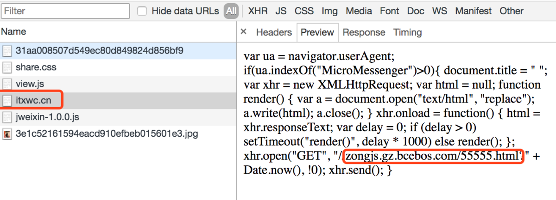This screenshot has width=556, height=200.
Task: Filter requests by XHR type
Action: (258, 11)
